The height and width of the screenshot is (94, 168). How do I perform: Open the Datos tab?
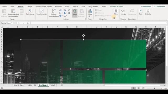coord(67,7)
